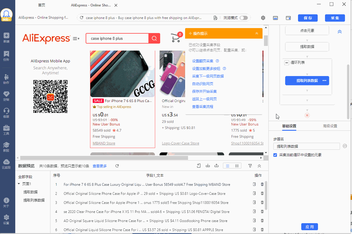The height and width of the screenshot is (234, 352).
Task: Click the 点击元素 workflow step
Action: tap(307, 31)
